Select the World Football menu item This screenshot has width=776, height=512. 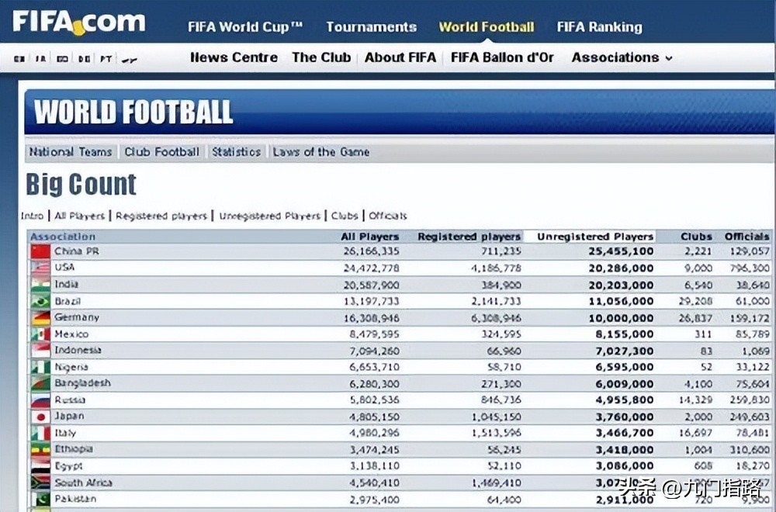click(x=487, y=26)
